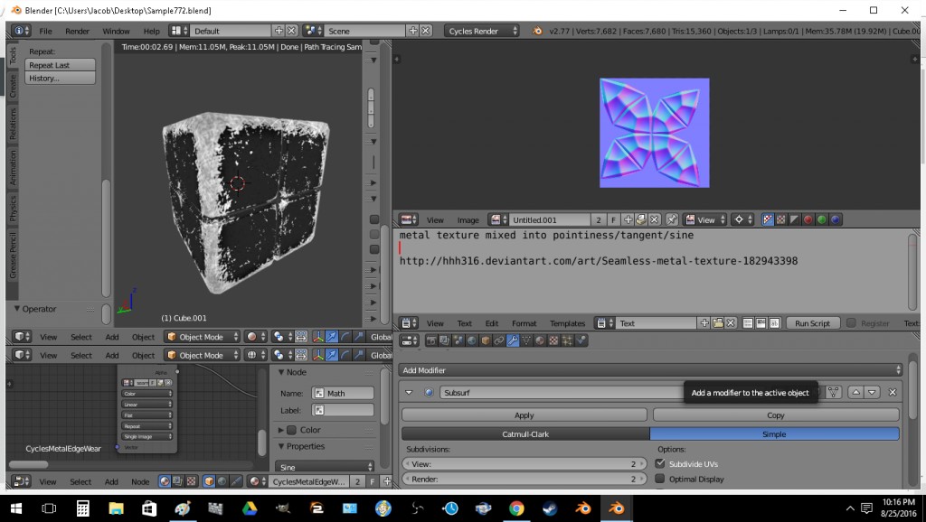Click the Material properties tab icon
This screenshot has height=522, width=926.
tap(540, 340)
